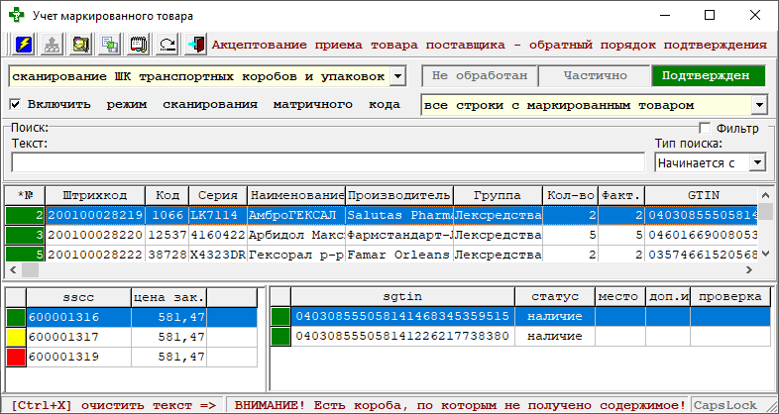Click the lightning bolt toolbar icon

tap(24, 45)
